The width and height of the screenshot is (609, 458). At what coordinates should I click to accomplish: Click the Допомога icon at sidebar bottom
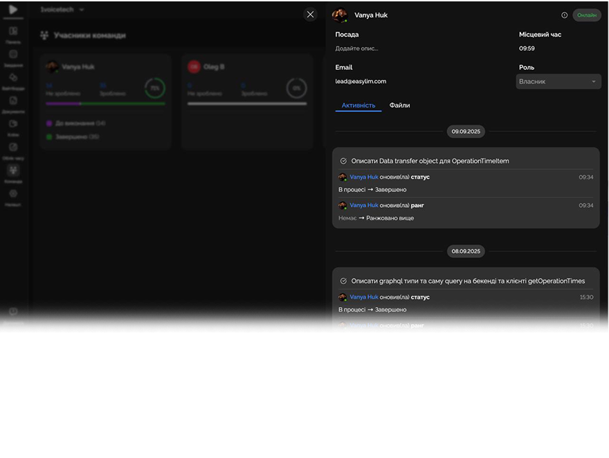(x=13, y=312)
